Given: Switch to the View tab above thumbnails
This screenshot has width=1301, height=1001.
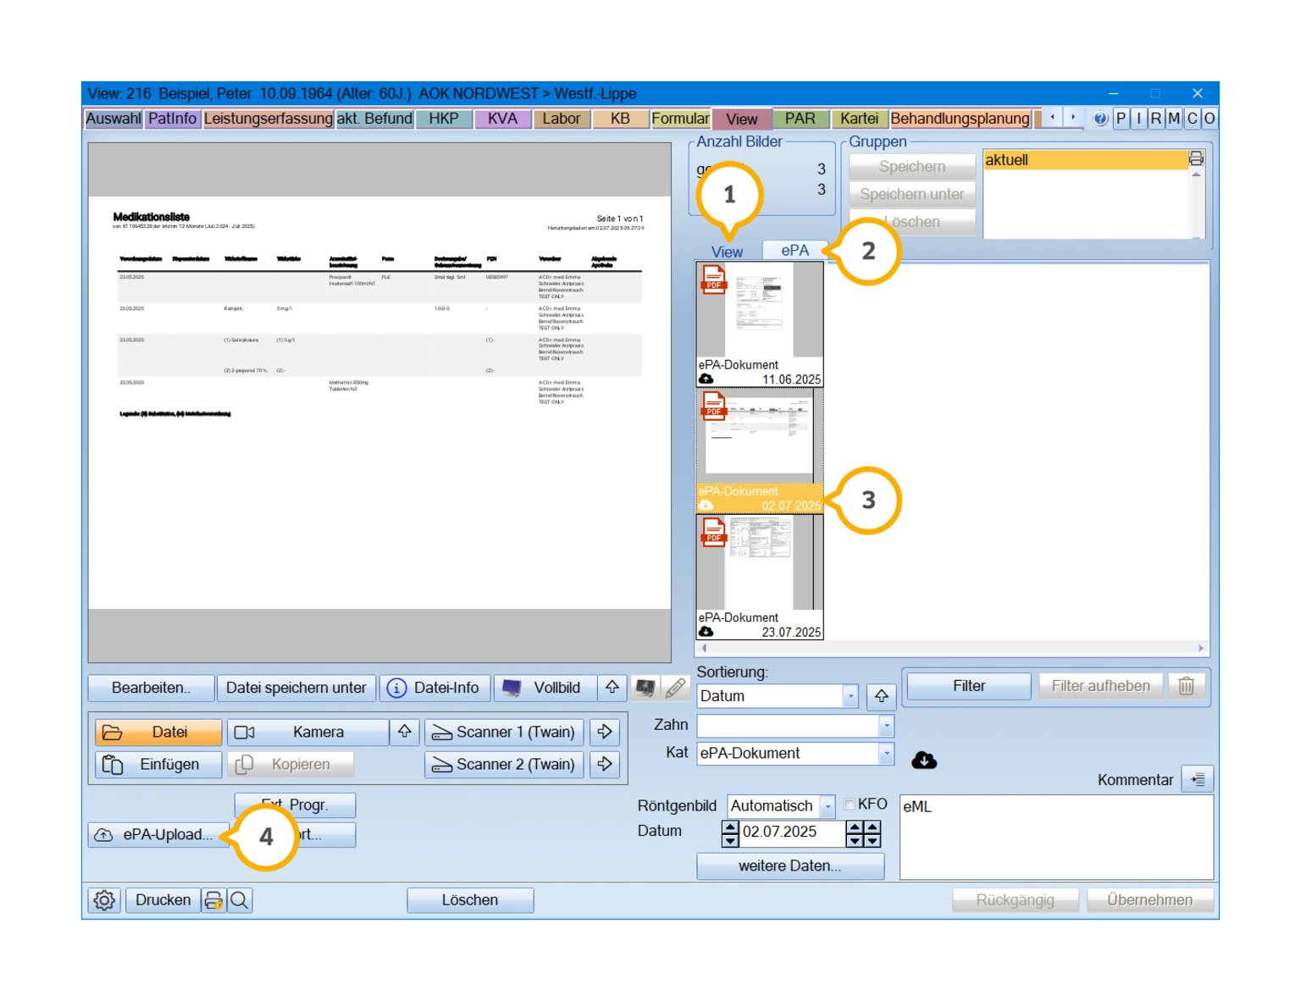Looking at the screenshot, I should [727, 252].
